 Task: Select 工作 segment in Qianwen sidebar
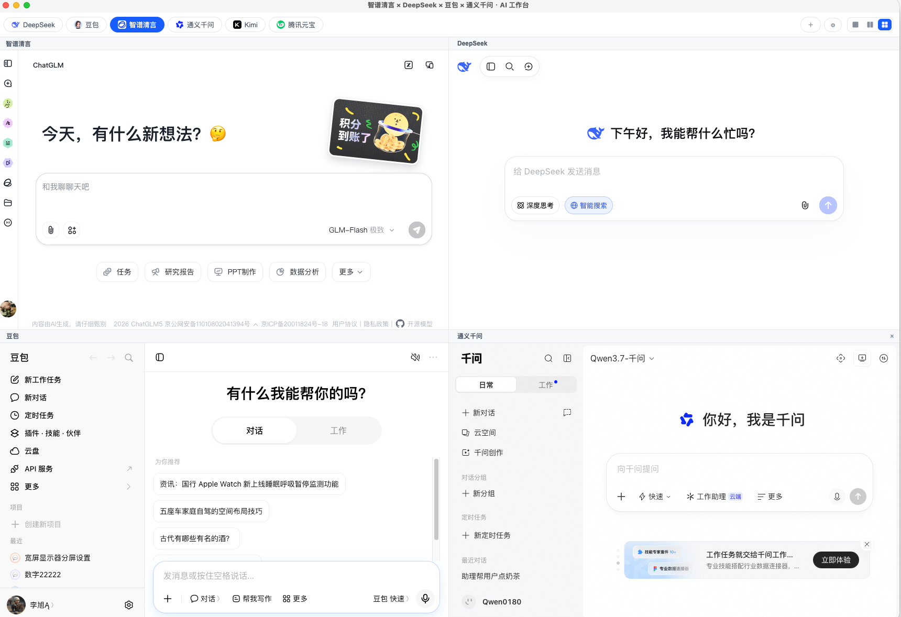coord(546,385)
